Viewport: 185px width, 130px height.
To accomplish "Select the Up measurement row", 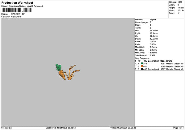I will pos(146,36).
